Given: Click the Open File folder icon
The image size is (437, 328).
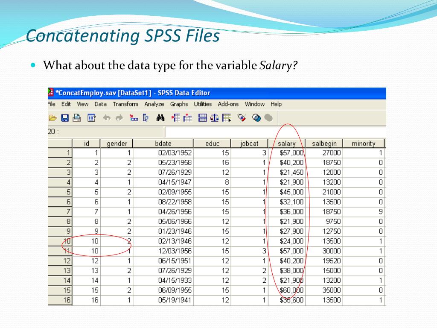Looking at the screenshot, I should pos(52,118).
